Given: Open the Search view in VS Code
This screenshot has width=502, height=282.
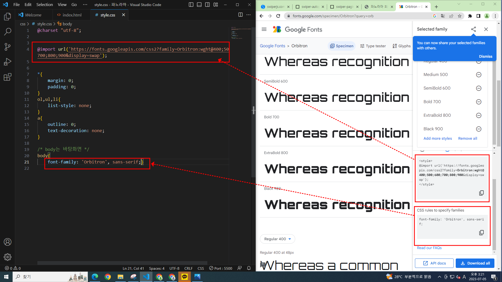Looking at the screenshot, I should [x=8, y=32].
